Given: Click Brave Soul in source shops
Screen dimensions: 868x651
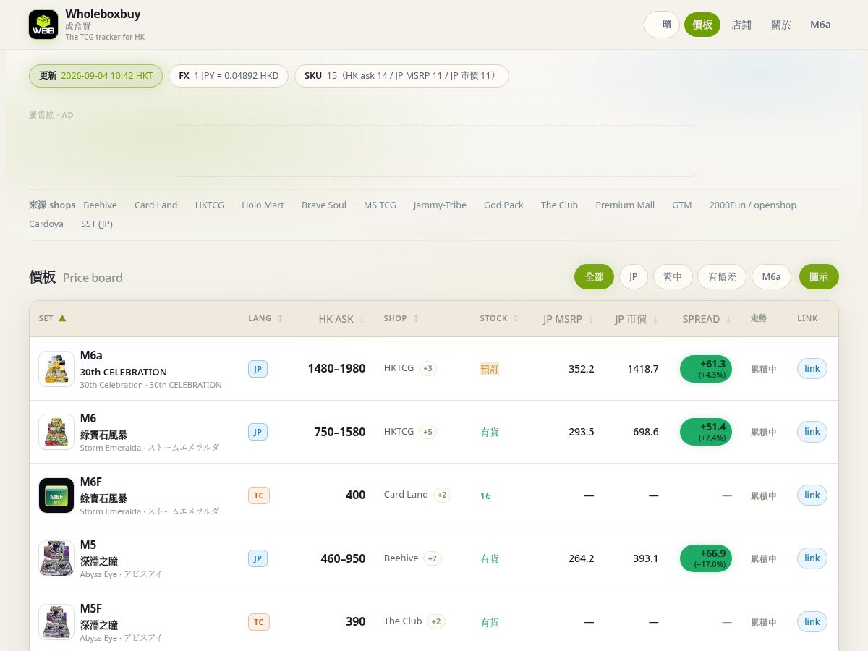Looking at the screenshot, I should 324,205.
